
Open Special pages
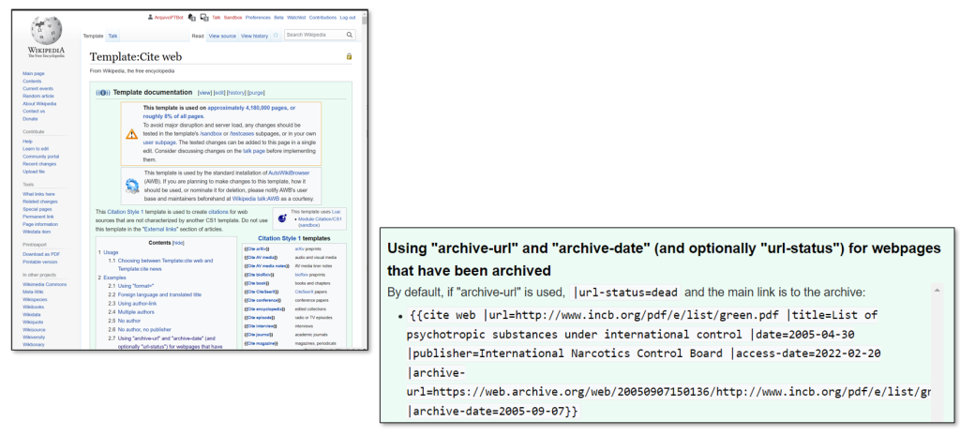click(x=37, y=209)
